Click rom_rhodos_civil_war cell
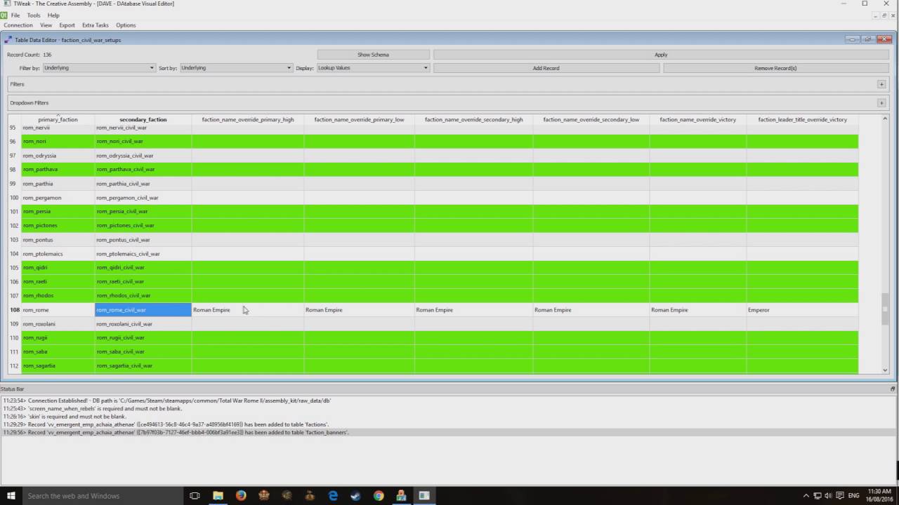 click(x=143, y=296)
